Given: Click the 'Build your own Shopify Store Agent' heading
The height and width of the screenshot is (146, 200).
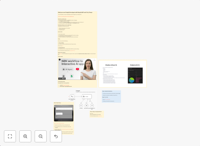Looking at the screenshot, I should click(x=75, y=12).
